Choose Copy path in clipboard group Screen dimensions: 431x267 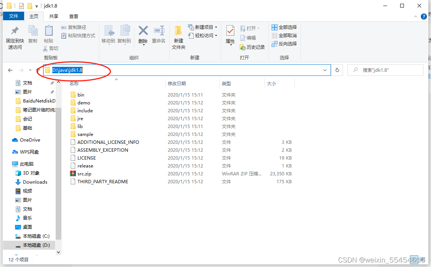point(74,27)
